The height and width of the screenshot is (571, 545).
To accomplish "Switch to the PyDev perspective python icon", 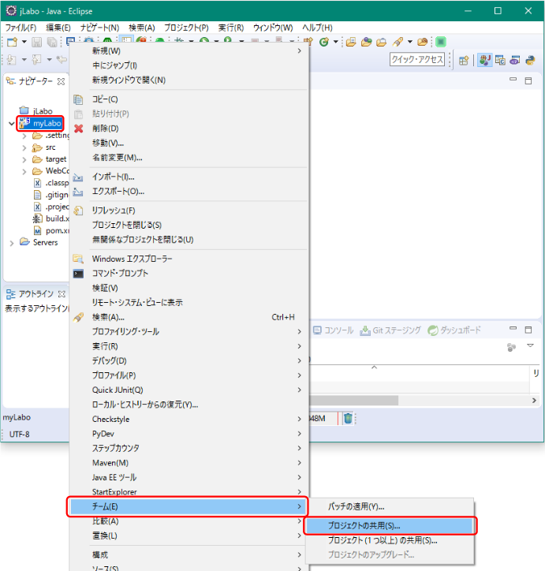I will tap(530, 61).
